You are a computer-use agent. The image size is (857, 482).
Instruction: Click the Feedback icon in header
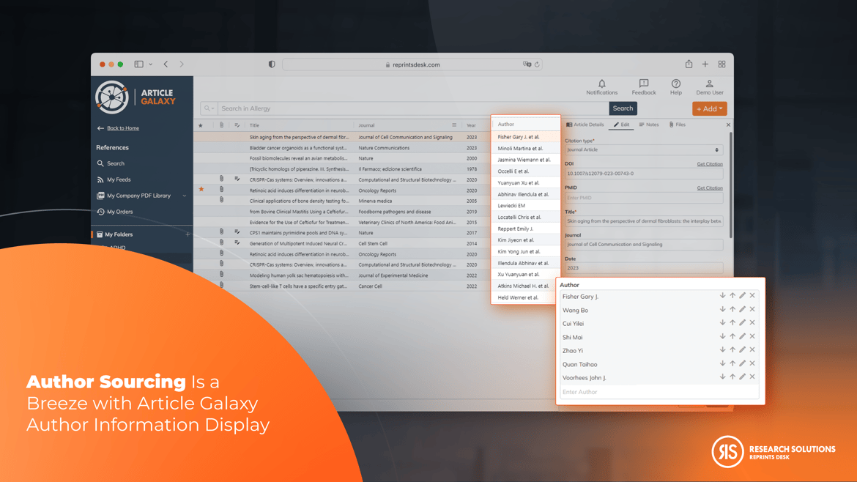[643, 84]
